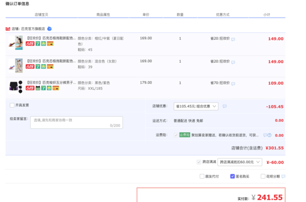Open the discount info bubble on the 45码 slipper row

233,39
